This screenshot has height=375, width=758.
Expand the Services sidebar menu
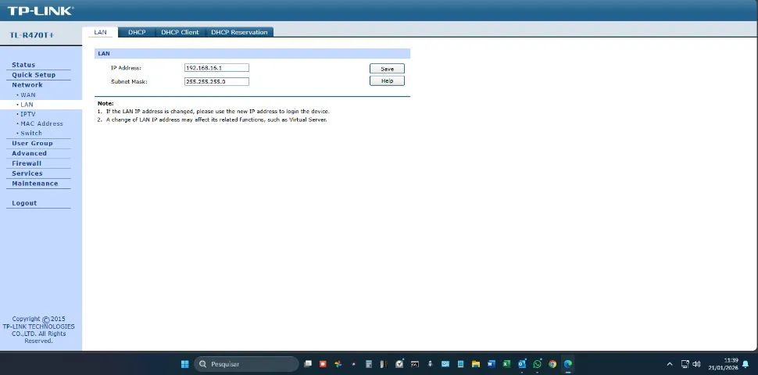[27, 173]
